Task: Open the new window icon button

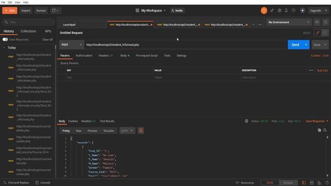Action: point(55,10)
